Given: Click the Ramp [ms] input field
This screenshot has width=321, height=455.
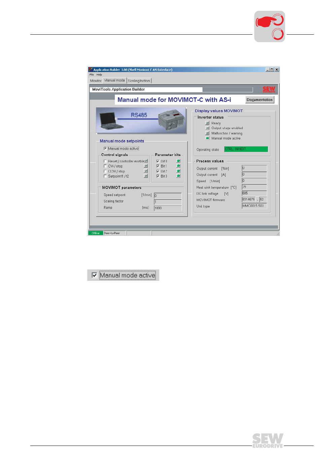Looking at the screenshot, I should point(168,208).
